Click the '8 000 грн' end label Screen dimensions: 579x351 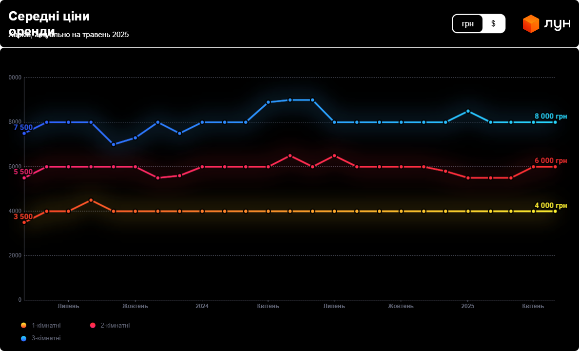tap(551, 116)
